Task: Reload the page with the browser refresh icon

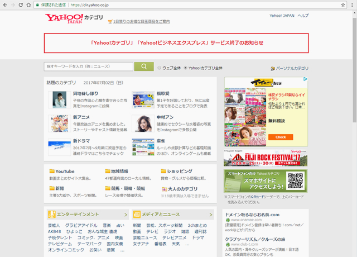Action: [27, 4]
